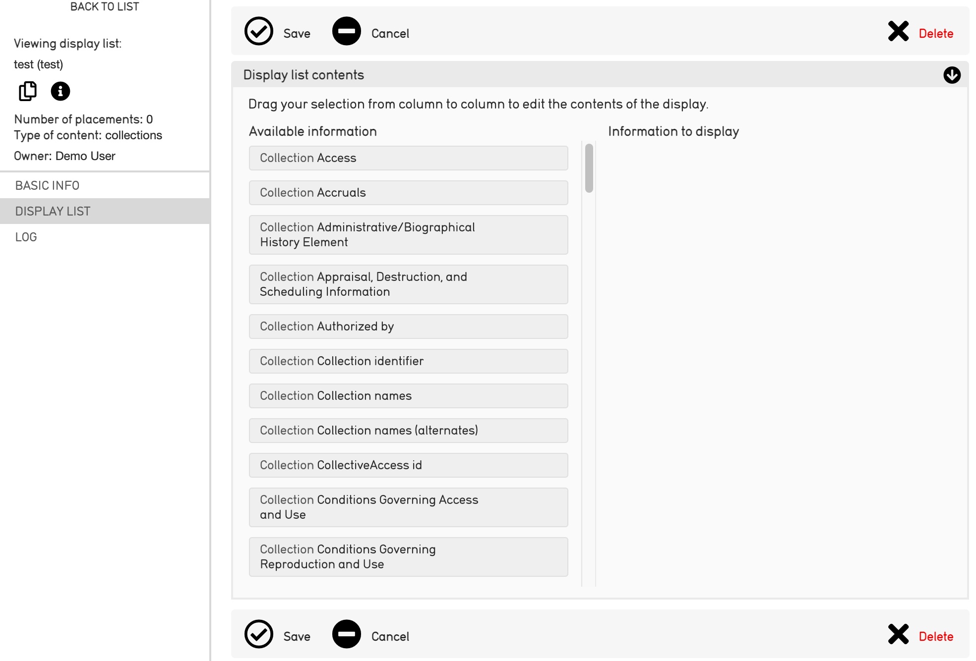Screen dimensions: 976x661
Task: Click the top Save checkmark icon
Action: pos(259,31)
